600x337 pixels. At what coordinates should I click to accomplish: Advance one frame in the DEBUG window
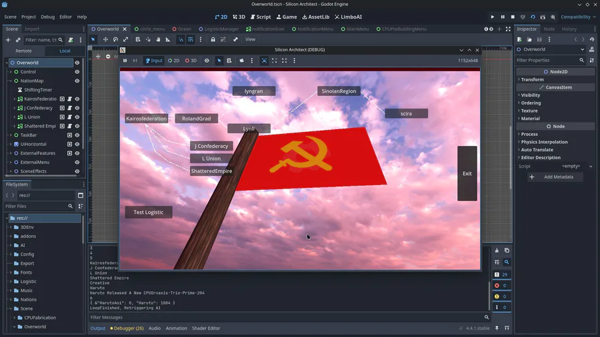tap(135, 61)
